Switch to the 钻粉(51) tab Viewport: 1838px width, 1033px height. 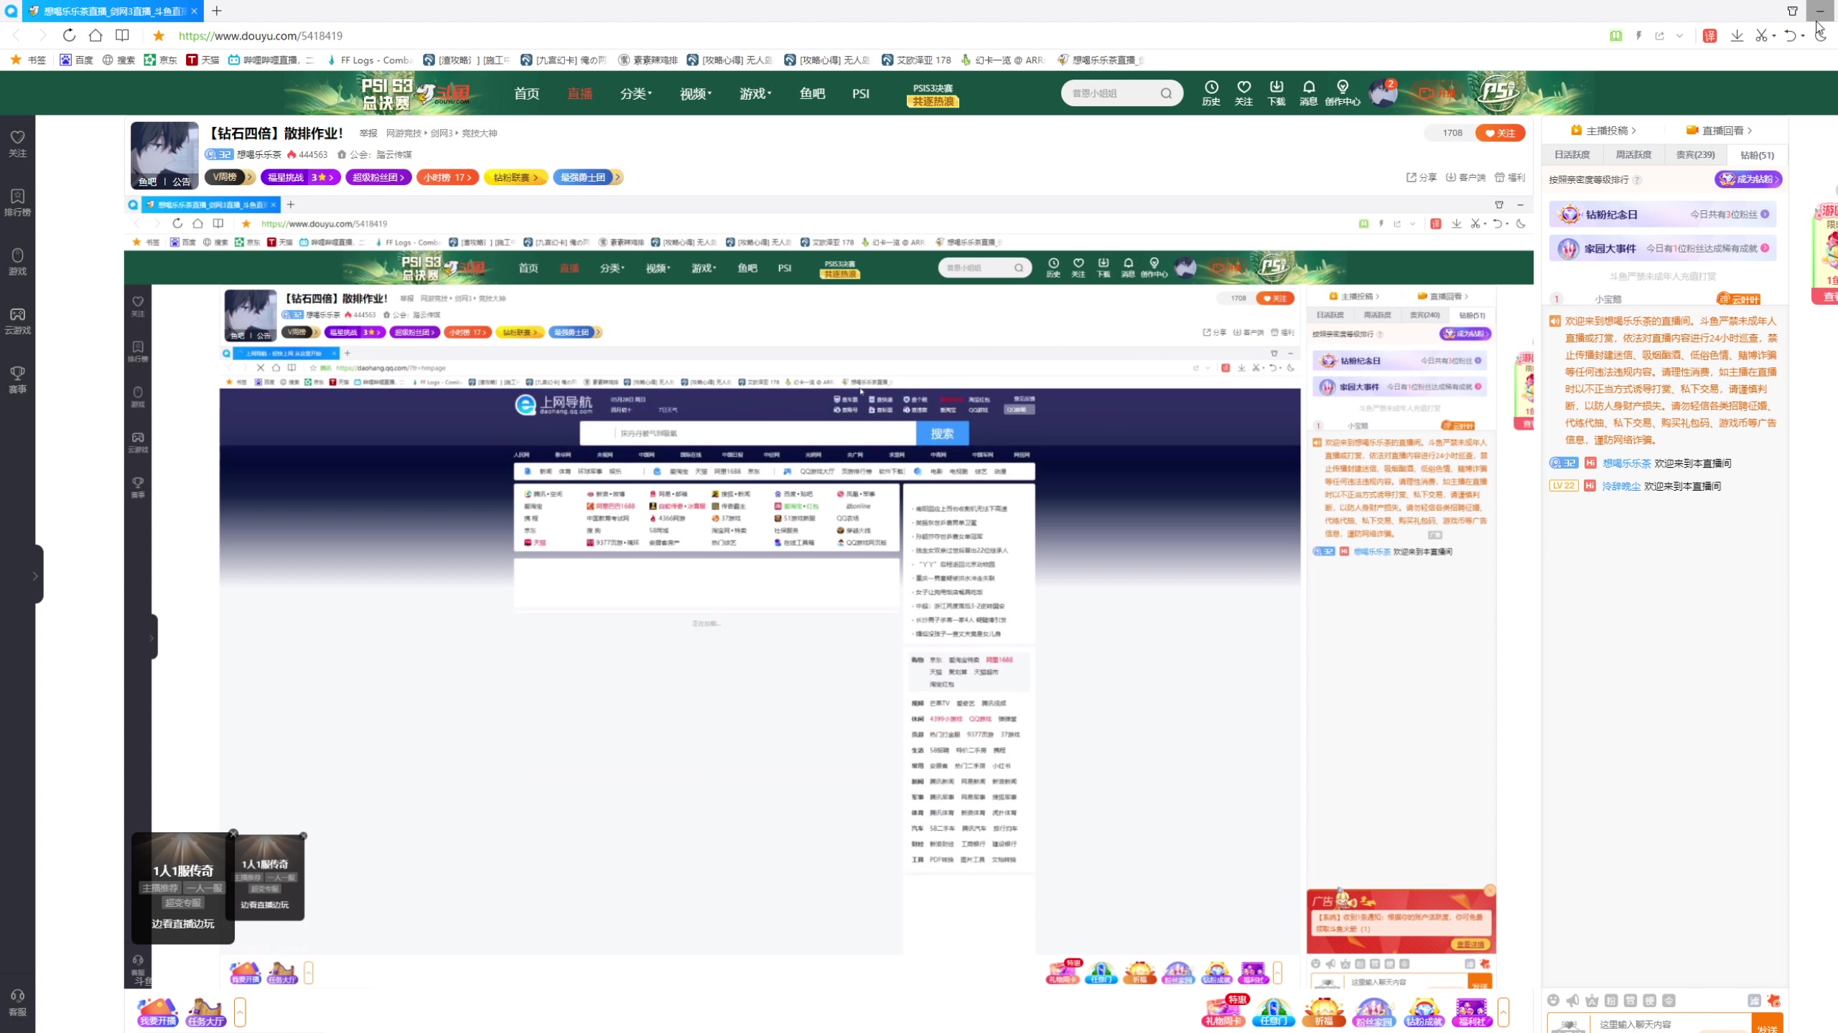coord(1757,155)
